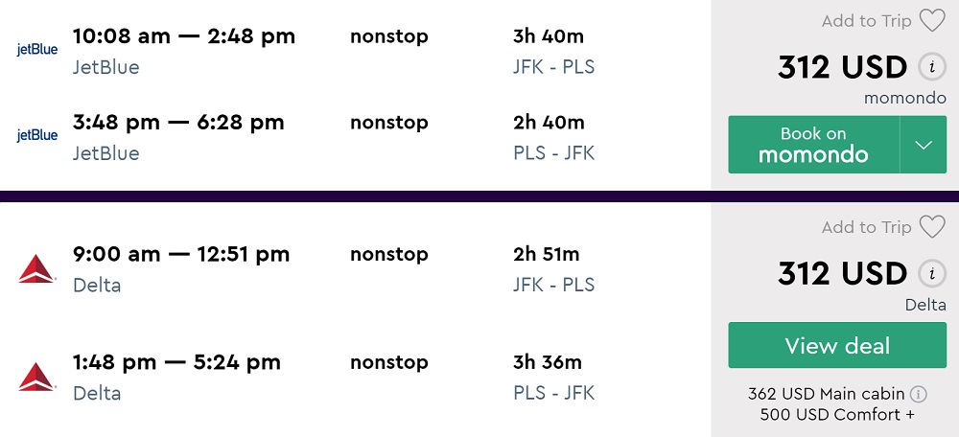Select the JetBlue 10:08 am — 2:48 pm flight
The height and width of the screenshot is (437, 959).
[x=184, y=37]
